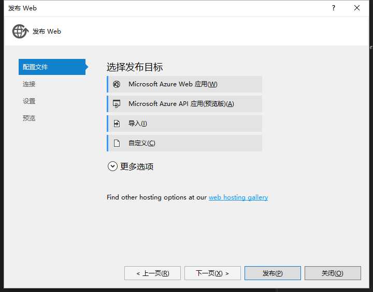The image size is (373, 292).
Task: Select the 配置文件 tab
Action: click(x=52, y=67)
